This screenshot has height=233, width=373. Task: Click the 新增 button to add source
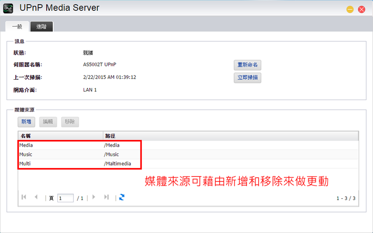[27, 122]
